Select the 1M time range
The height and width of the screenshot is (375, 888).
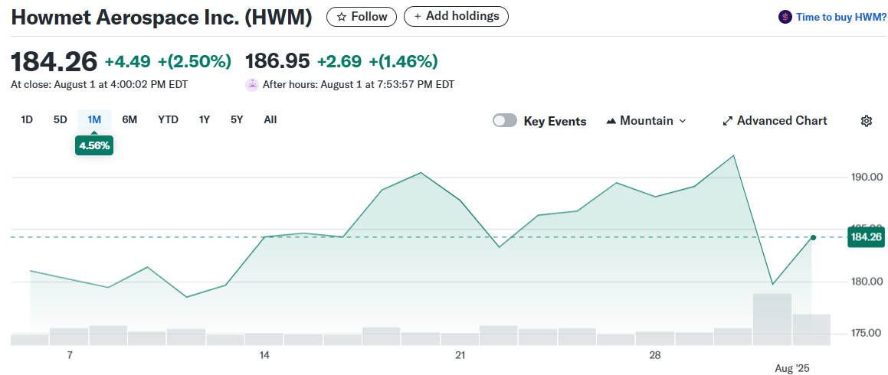click(x=94, y=119)
